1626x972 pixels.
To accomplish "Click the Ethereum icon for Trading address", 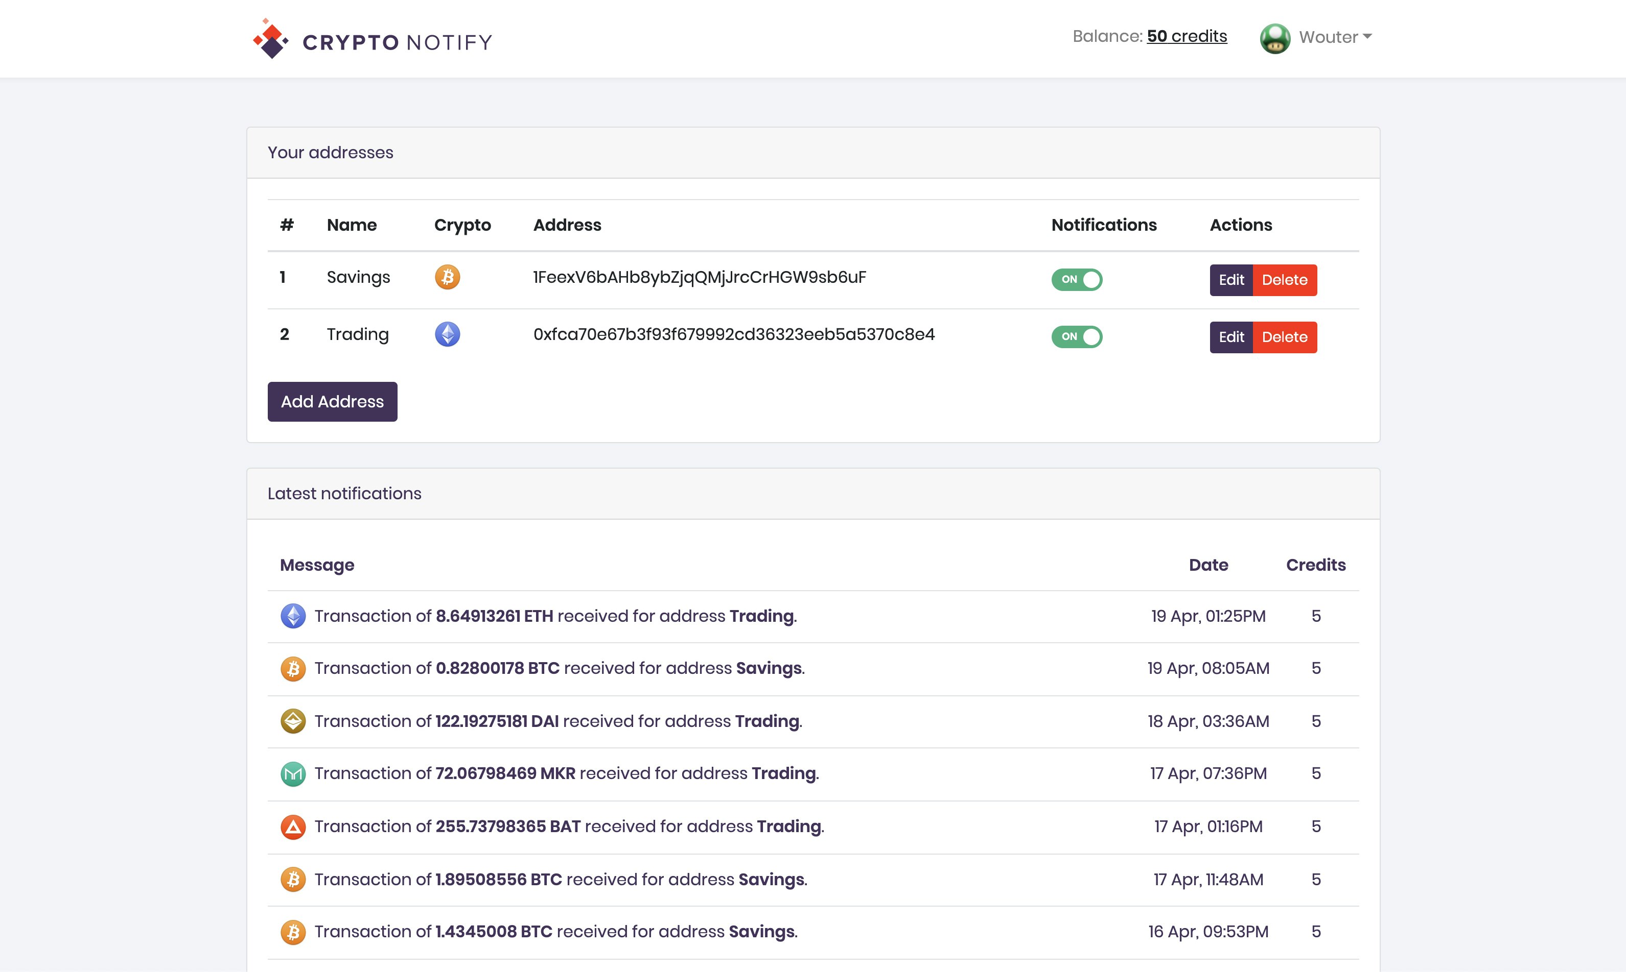I will 448,334.
